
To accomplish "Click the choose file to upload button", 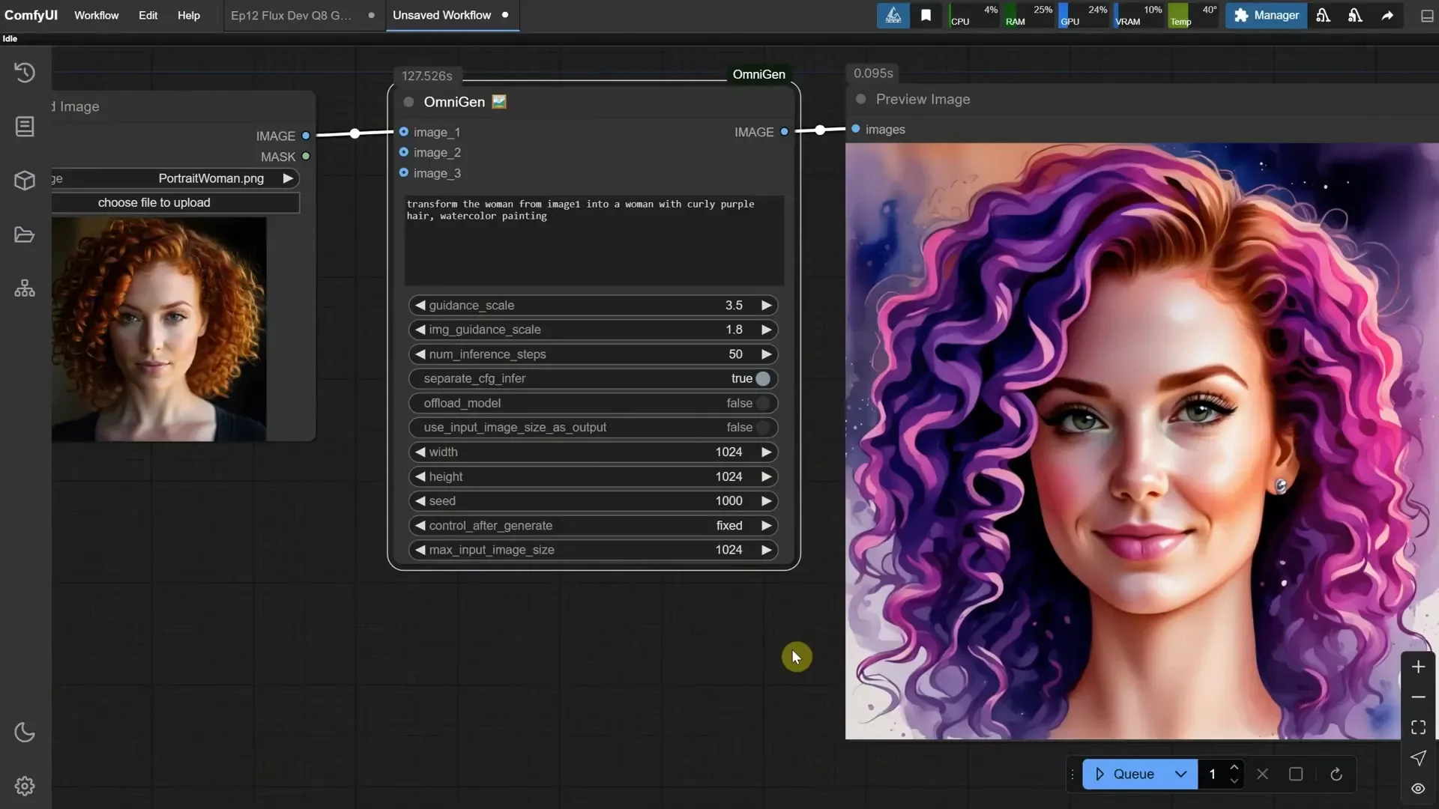I will coord(154,202).
